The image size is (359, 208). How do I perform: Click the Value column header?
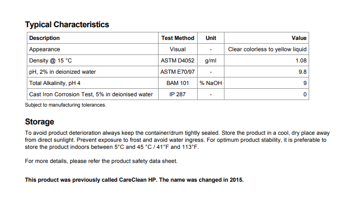[299, 38]
